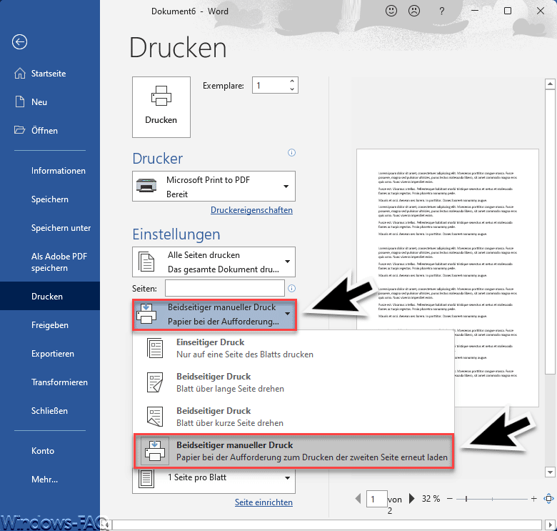Open Seite einrichten link

pyautogui.click(x=264, y=502)
